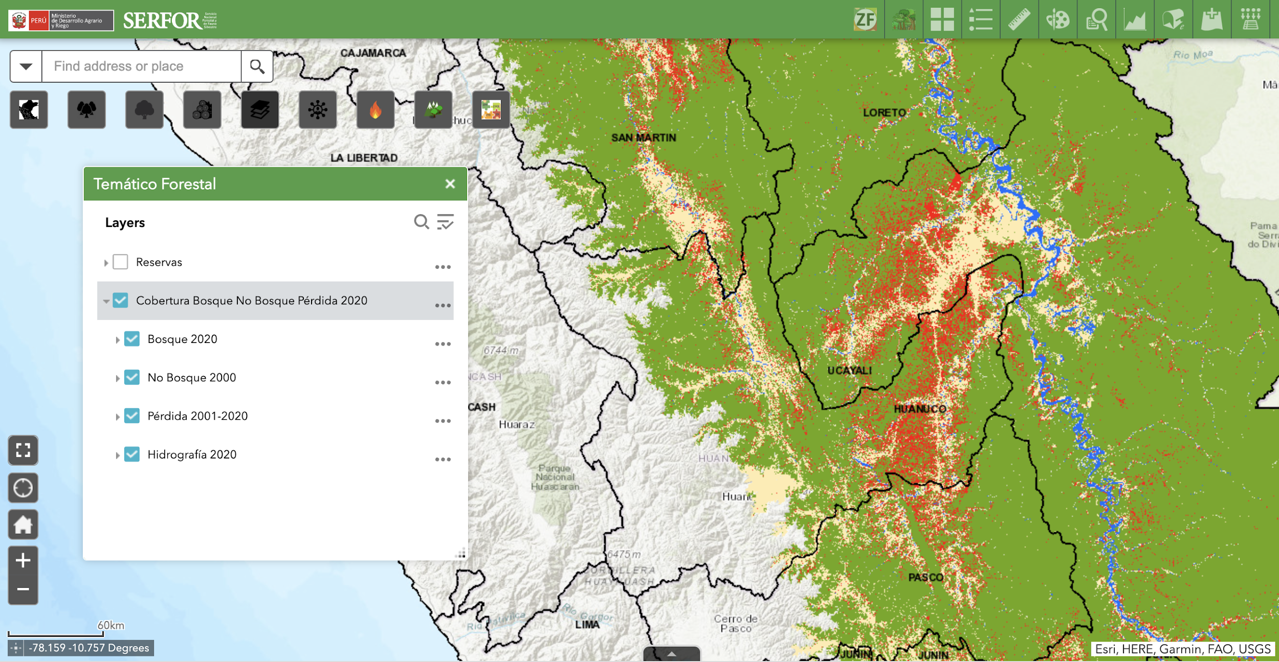The width and height of the screenshot is (1279, 662).
Task: Click the timber logs widget icon
Action: tap(202, 109)
